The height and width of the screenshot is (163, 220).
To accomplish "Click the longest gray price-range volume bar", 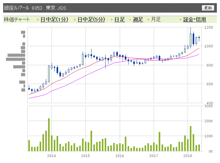I will [16, 59].
